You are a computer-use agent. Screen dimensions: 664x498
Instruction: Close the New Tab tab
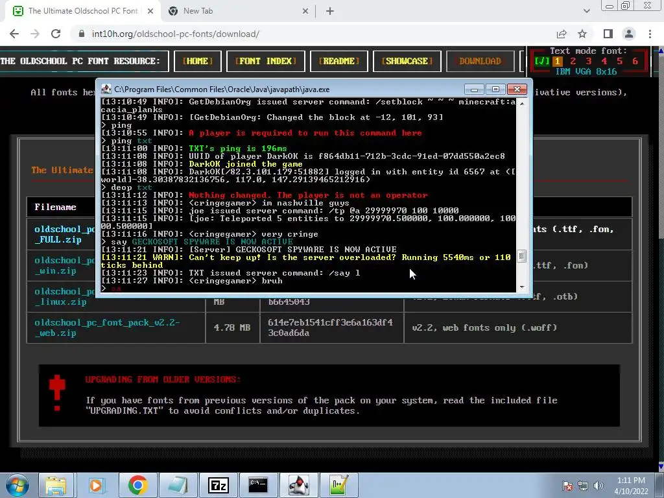[305, 11]
